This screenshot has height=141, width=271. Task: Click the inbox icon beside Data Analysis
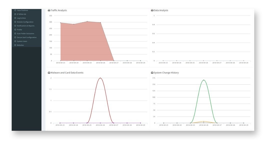(152, 10)
